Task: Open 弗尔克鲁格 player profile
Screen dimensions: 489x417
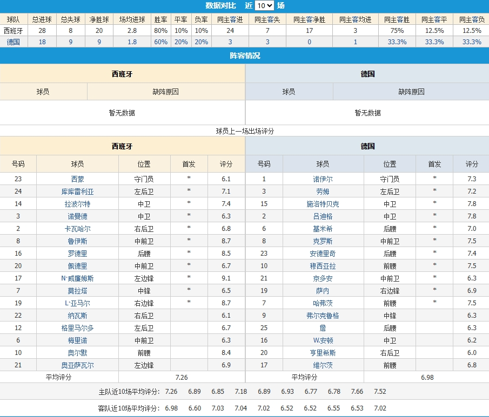Action: point(323,316)
